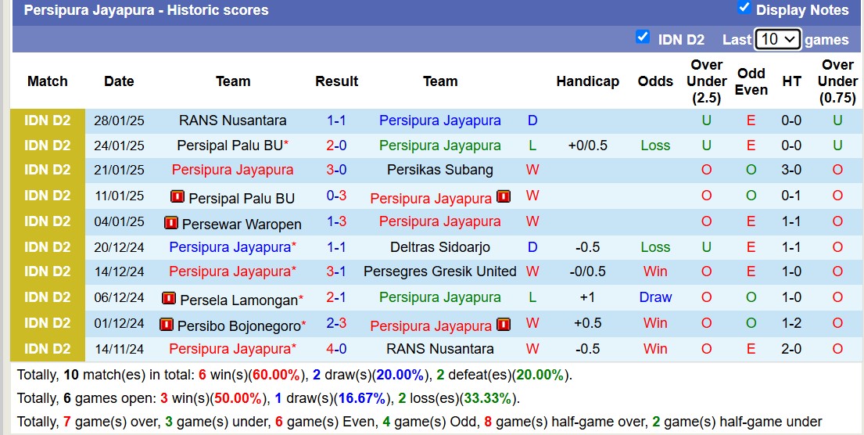This screenshot has height=435, width=864.
Task: Click the Loss odds on 24/01/25
Action: coord(655,146)
